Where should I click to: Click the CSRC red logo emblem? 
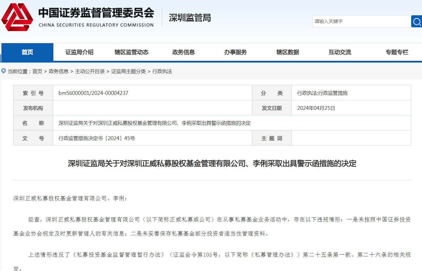[x=17, y=17]
